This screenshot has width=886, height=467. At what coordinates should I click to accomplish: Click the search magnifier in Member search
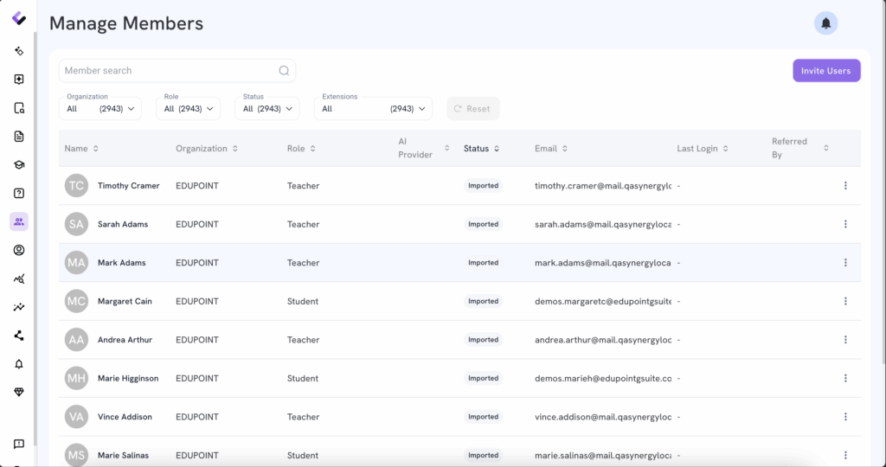pyautogui.click(x=284, y=71)
